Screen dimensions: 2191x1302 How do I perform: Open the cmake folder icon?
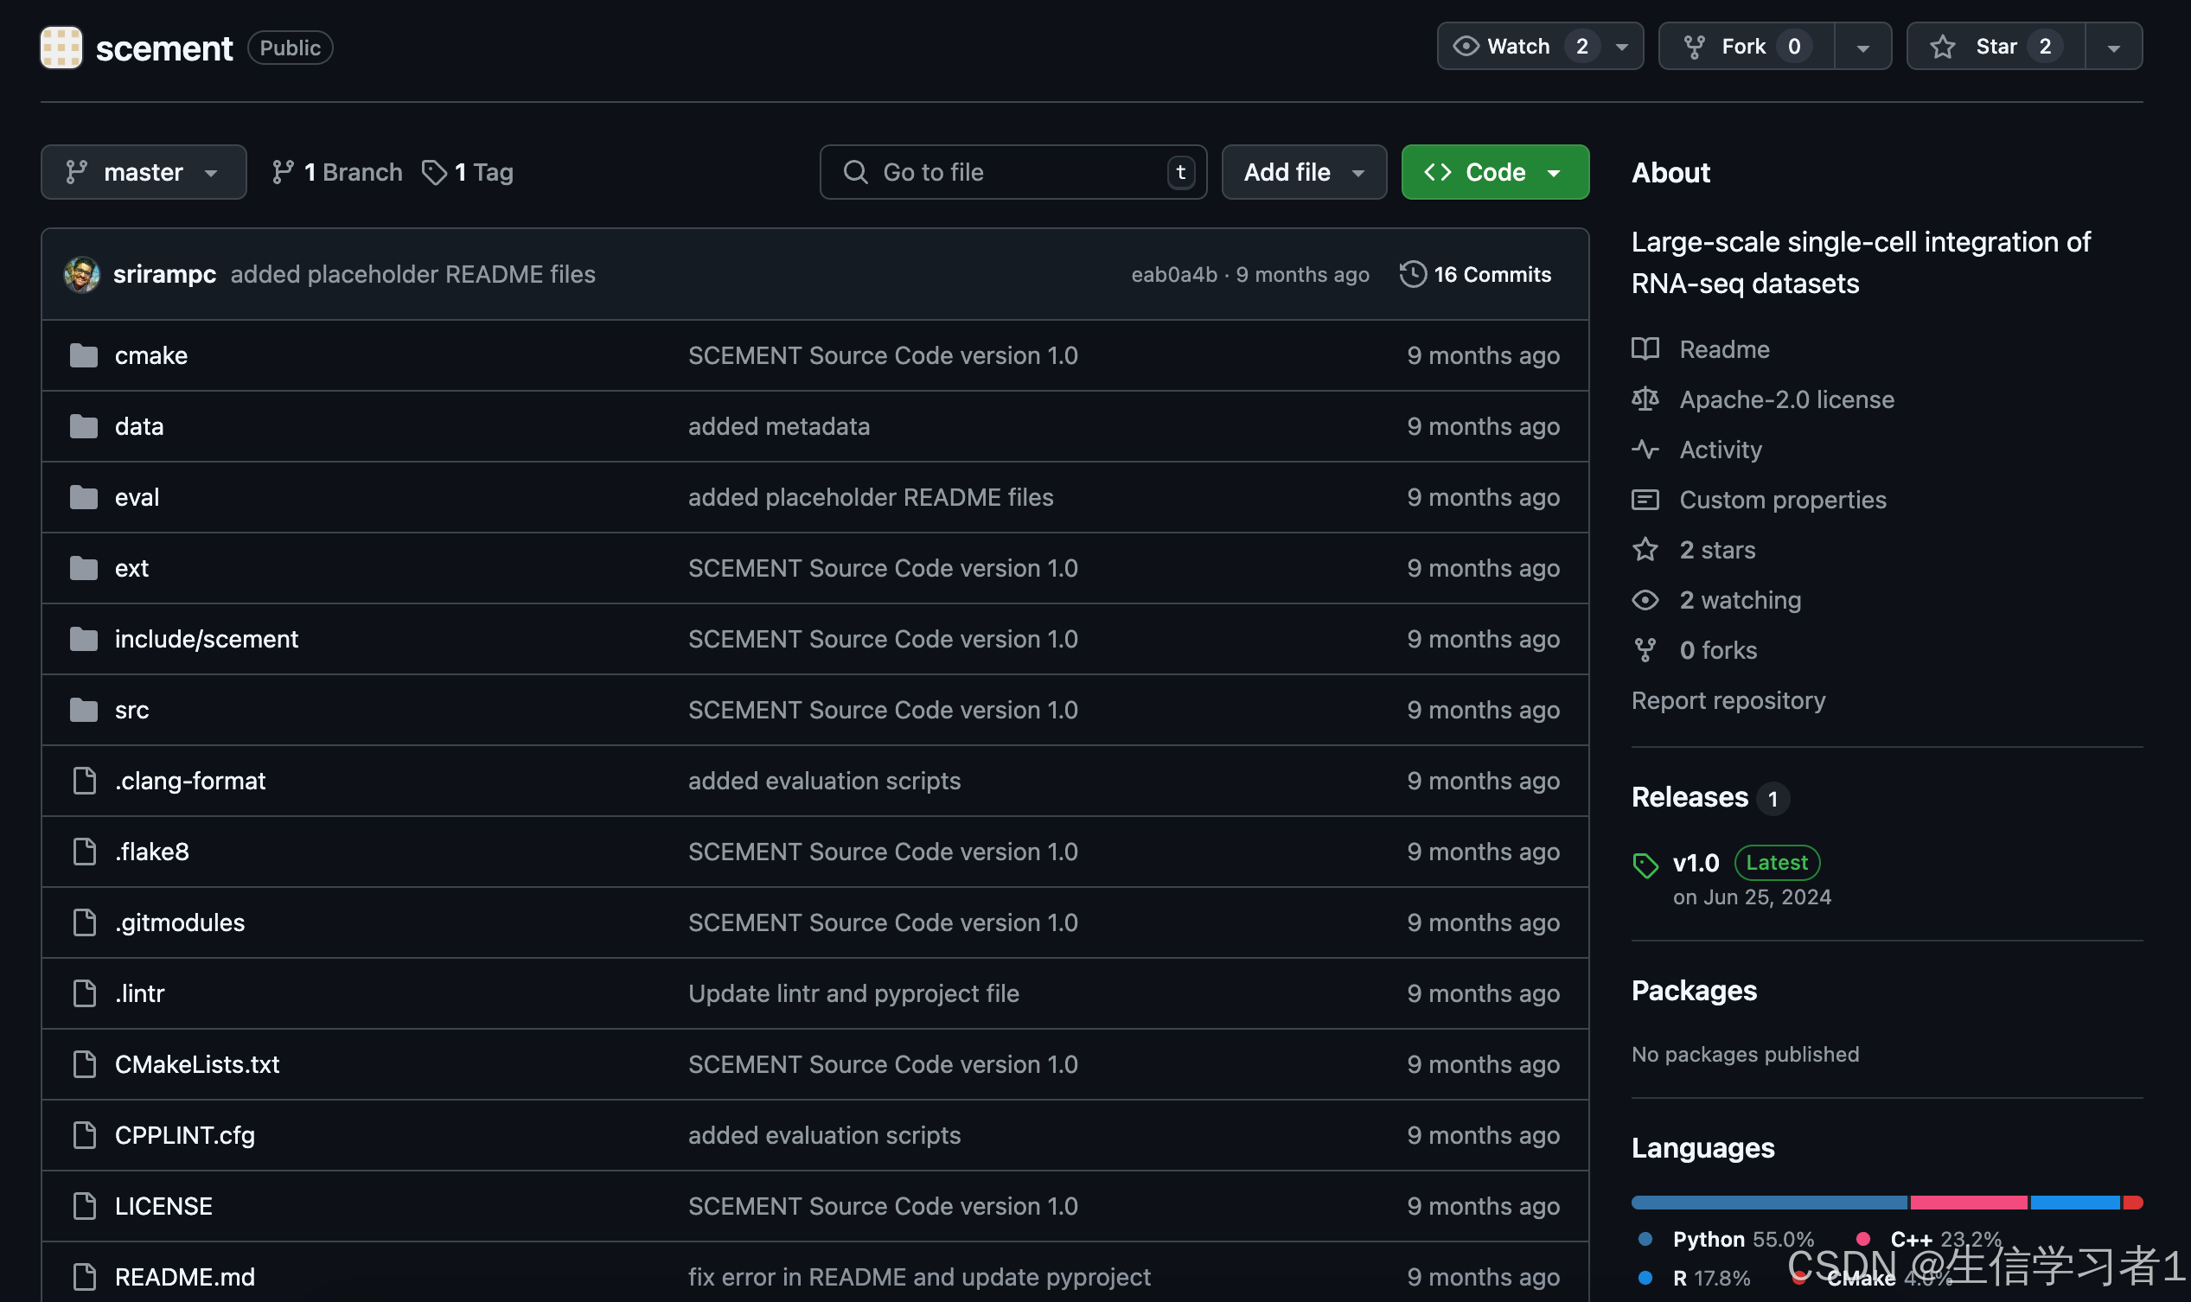pos(83,355)
